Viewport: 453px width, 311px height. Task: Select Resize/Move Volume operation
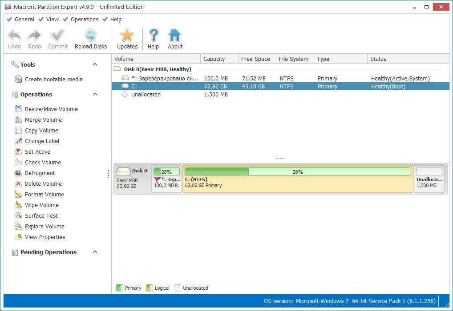click(51, 109)
